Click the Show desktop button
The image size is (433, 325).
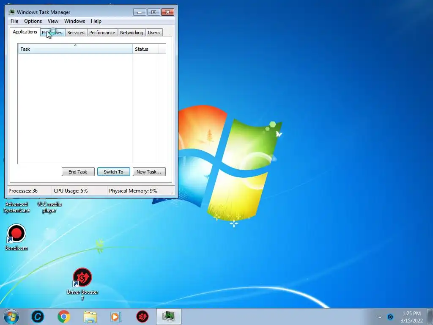(430, 317)
